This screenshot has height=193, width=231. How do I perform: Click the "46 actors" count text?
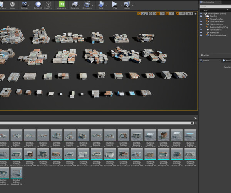pos(205,55)
